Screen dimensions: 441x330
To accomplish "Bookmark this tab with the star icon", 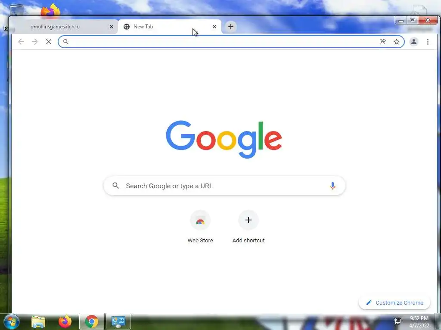I will point(397,42).
